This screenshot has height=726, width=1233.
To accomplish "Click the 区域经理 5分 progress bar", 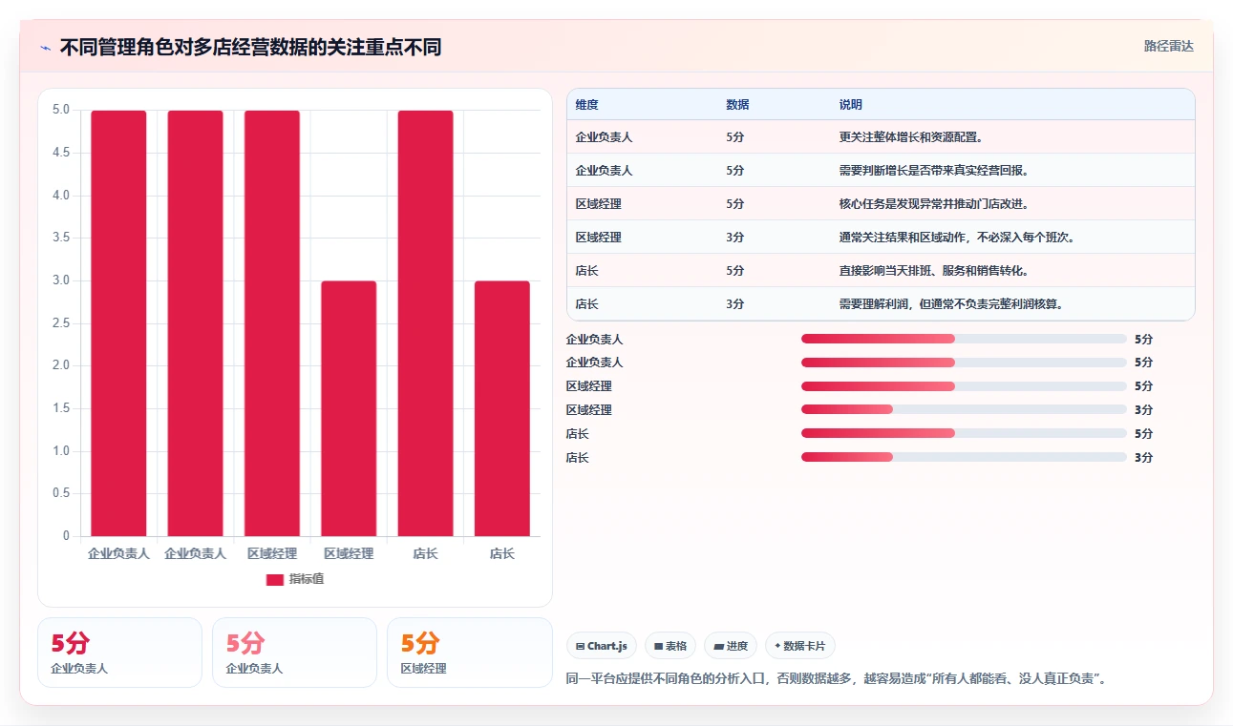I will (964, 386).
